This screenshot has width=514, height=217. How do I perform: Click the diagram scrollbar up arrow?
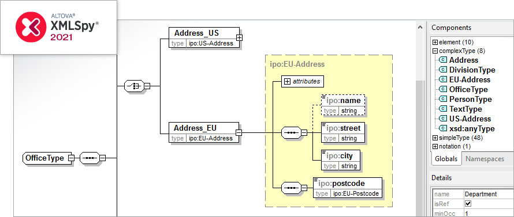420,28
